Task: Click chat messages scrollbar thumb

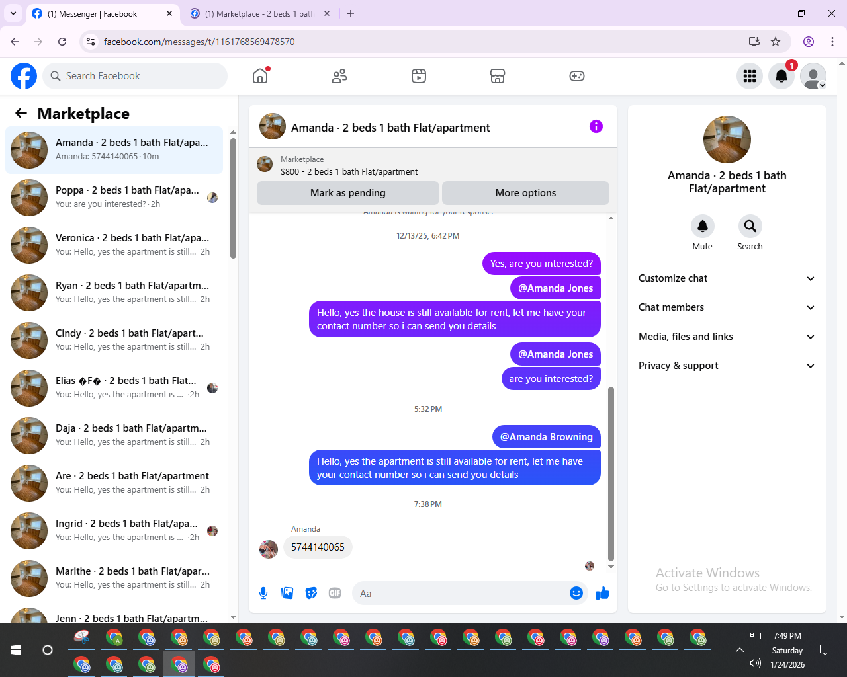Action: click(611, 473)
